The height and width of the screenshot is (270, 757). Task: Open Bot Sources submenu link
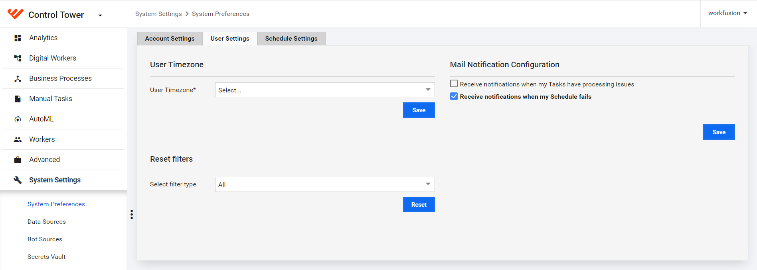click(x=45, y=239)
